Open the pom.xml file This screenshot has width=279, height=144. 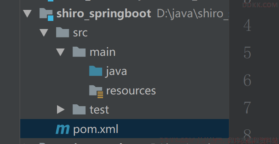[x=96, y=129]
